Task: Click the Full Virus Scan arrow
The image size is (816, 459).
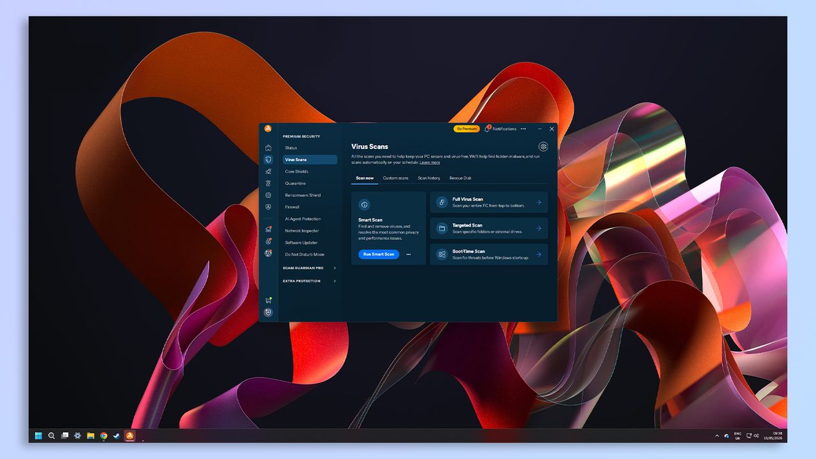Action: (x=539, y=202)
